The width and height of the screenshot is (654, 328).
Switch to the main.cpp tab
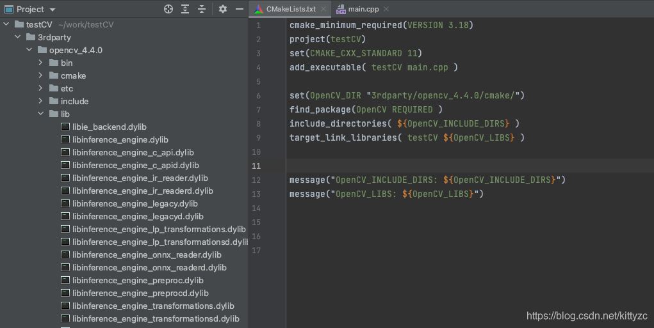click(363, 9)
